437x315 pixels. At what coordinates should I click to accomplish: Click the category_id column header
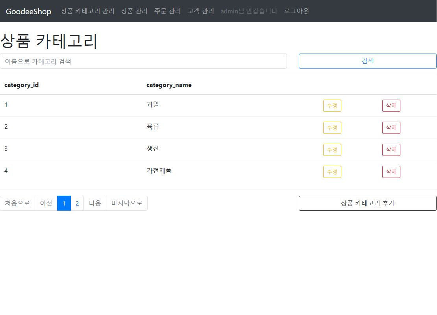pos(22,85)
